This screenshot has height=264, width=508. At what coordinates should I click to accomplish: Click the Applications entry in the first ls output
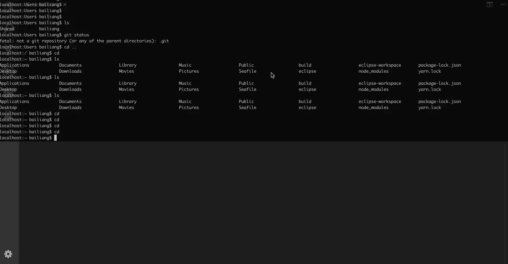[x=15, y=65]
